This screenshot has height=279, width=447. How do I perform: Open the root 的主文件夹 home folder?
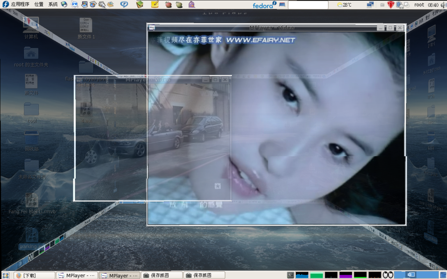point(31,56)
